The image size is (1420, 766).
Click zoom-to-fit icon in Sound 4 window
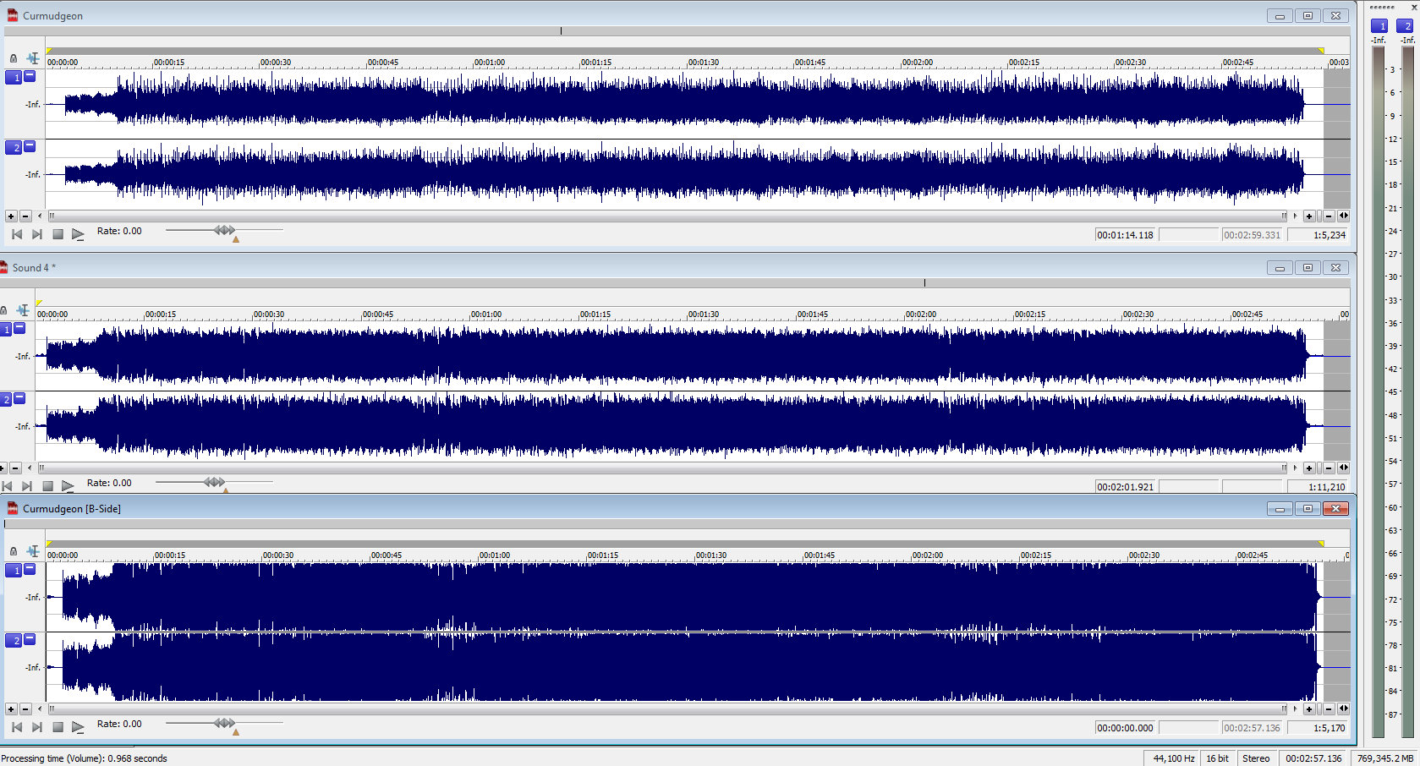[x=1344, y=468]
